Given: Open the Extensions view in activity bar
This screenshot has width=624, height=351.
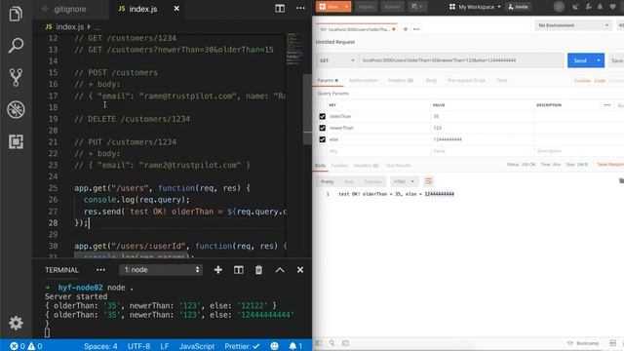Looking at the screenshot, I should tap(16, 141).
